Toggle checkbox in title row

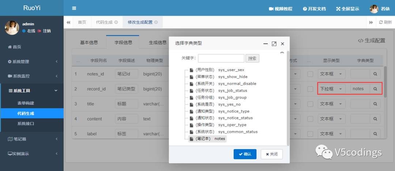[x=311, y=104]
